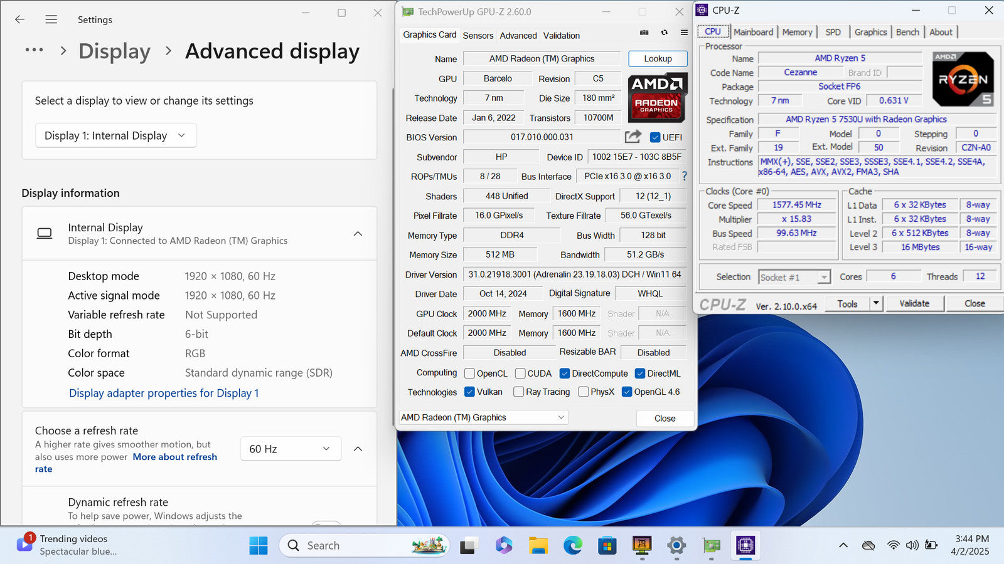The image size is (1004, 564).
Task: Click the Lookup button in GPU-Z
Action: 658,58
